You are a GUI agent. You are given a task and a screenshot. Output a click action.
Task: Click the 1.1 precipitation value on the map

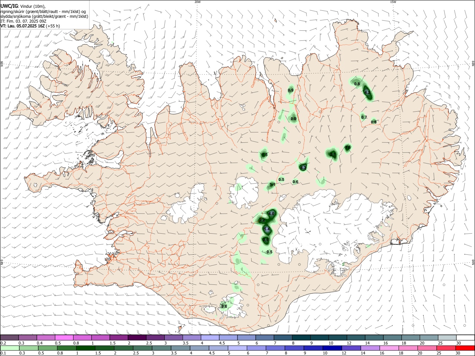(272, 184)
